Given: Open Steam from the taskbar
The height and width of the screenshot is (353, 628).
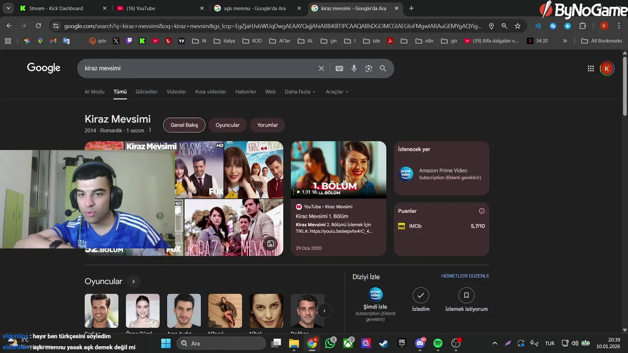Looking at the screenshot, I should [x=384, y=343].
